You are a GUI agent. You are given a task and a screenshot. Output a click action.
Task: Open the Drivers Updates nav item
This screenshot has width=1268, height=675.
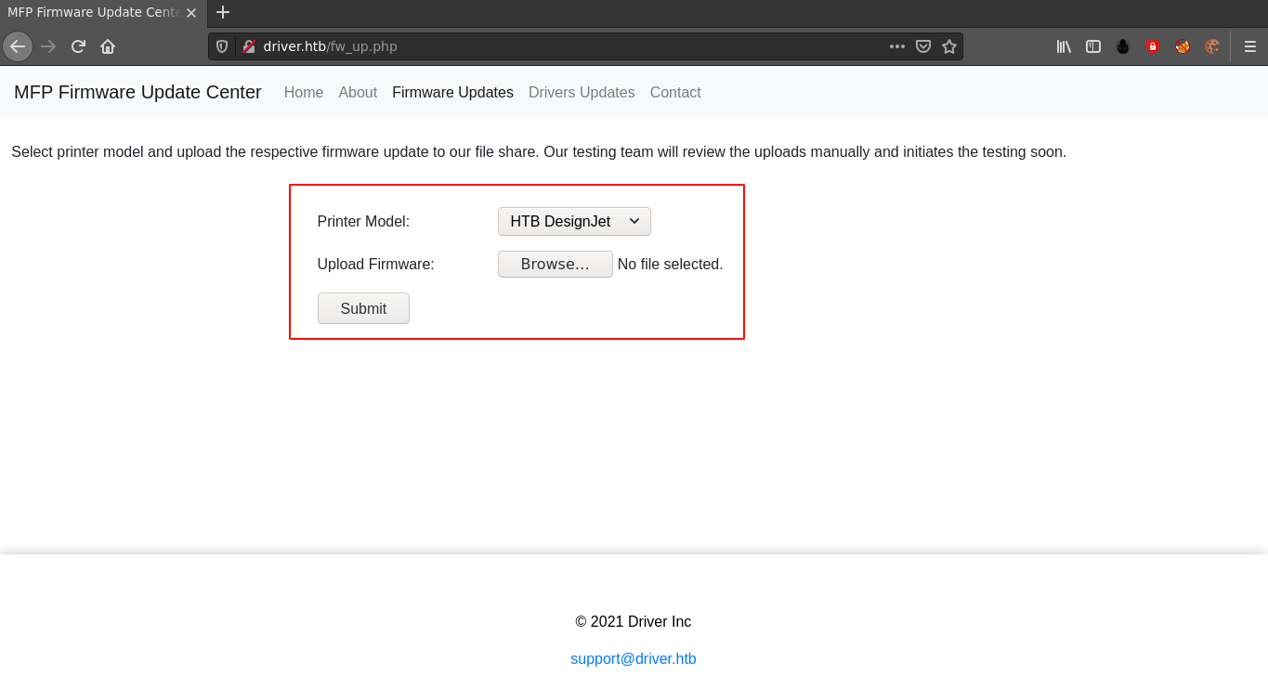582,93
